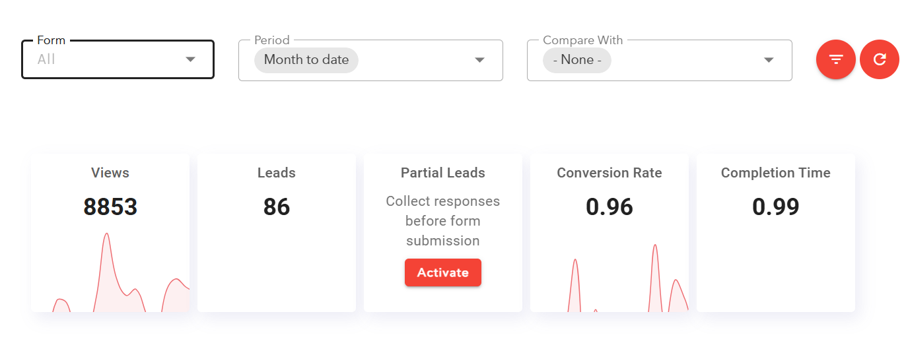Open the Form dropdown arrow

pos(190,59)
